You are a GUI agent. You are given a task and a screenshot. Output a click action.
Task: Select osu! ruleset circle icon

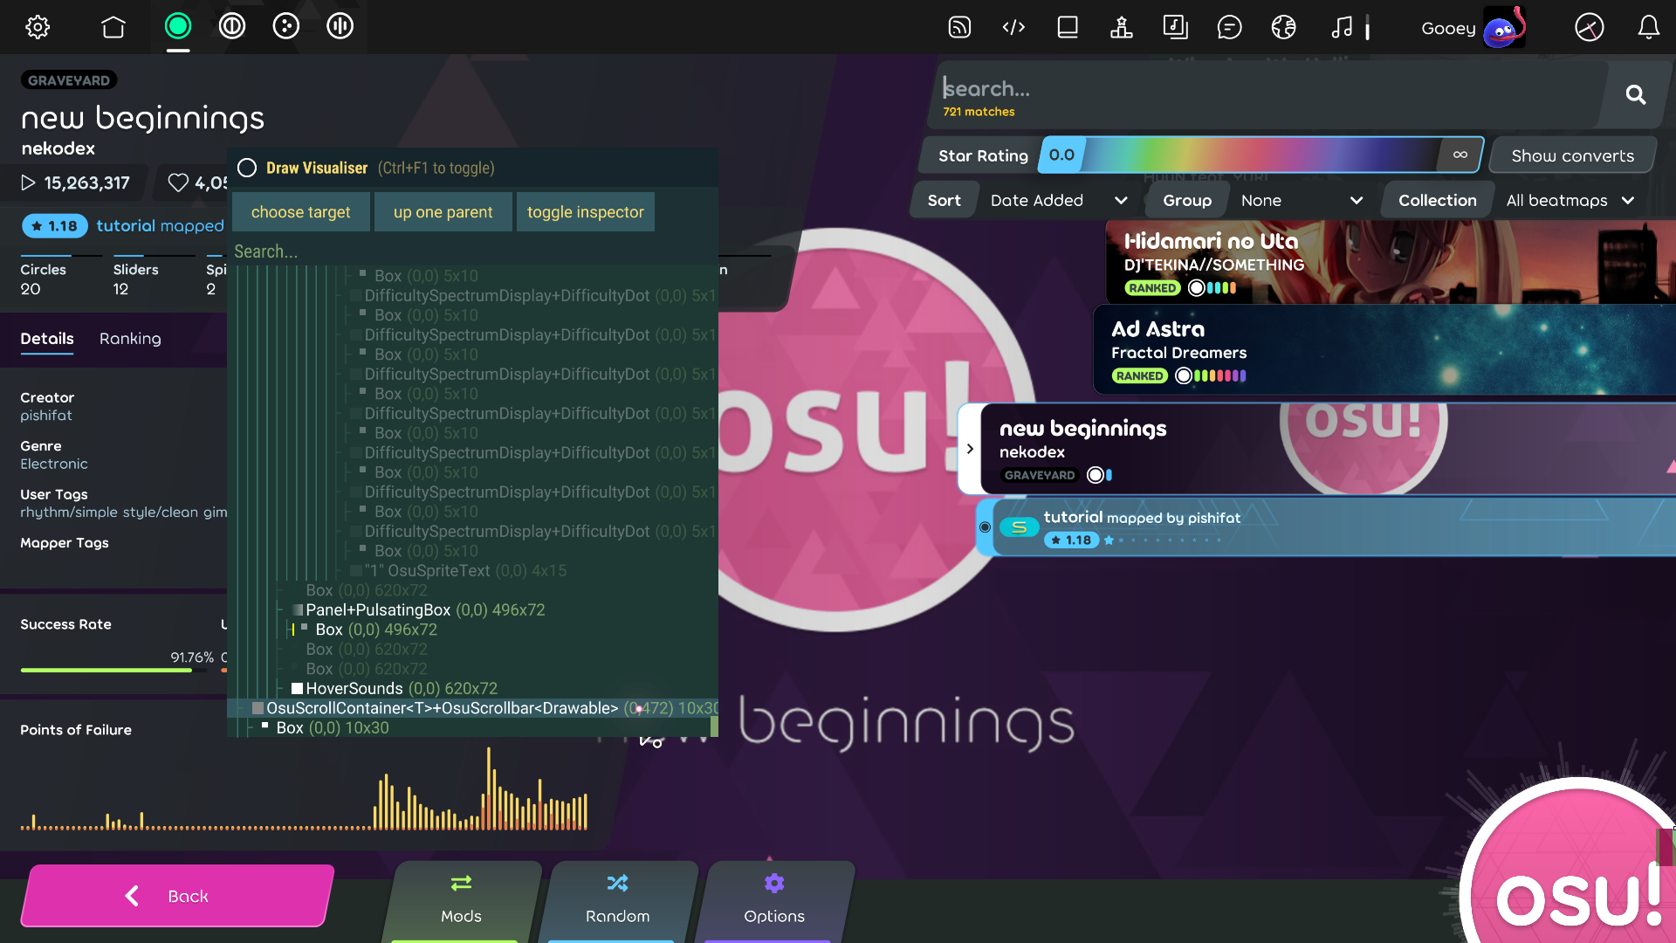pyautogui.click(x=178, y=26)
